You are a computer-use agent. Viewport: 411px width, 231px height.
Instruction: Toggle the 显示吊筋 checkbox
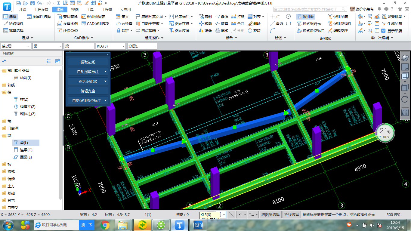[383, 30]
